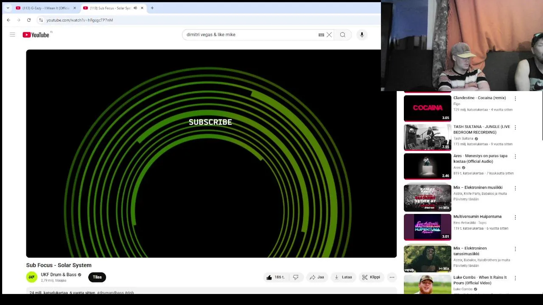Image resolution: width=543 pixels, height=305 pixels.
Task: Open the on-screen keyboard icon in search
Action: tap(321, 35)
